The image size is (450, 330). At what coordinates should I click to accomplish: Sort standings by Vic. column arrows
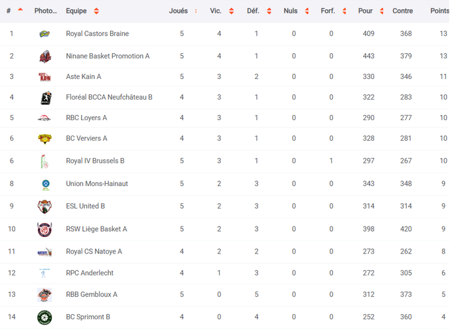coord(231,11)
